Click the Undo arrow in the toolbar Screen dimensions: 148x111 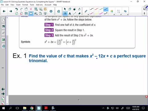16,9
